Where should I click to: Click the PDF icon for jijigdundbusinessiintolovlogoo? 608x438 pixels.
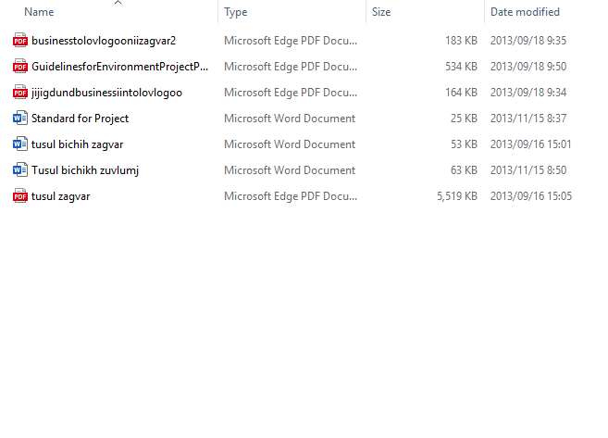tap(20, 93)
